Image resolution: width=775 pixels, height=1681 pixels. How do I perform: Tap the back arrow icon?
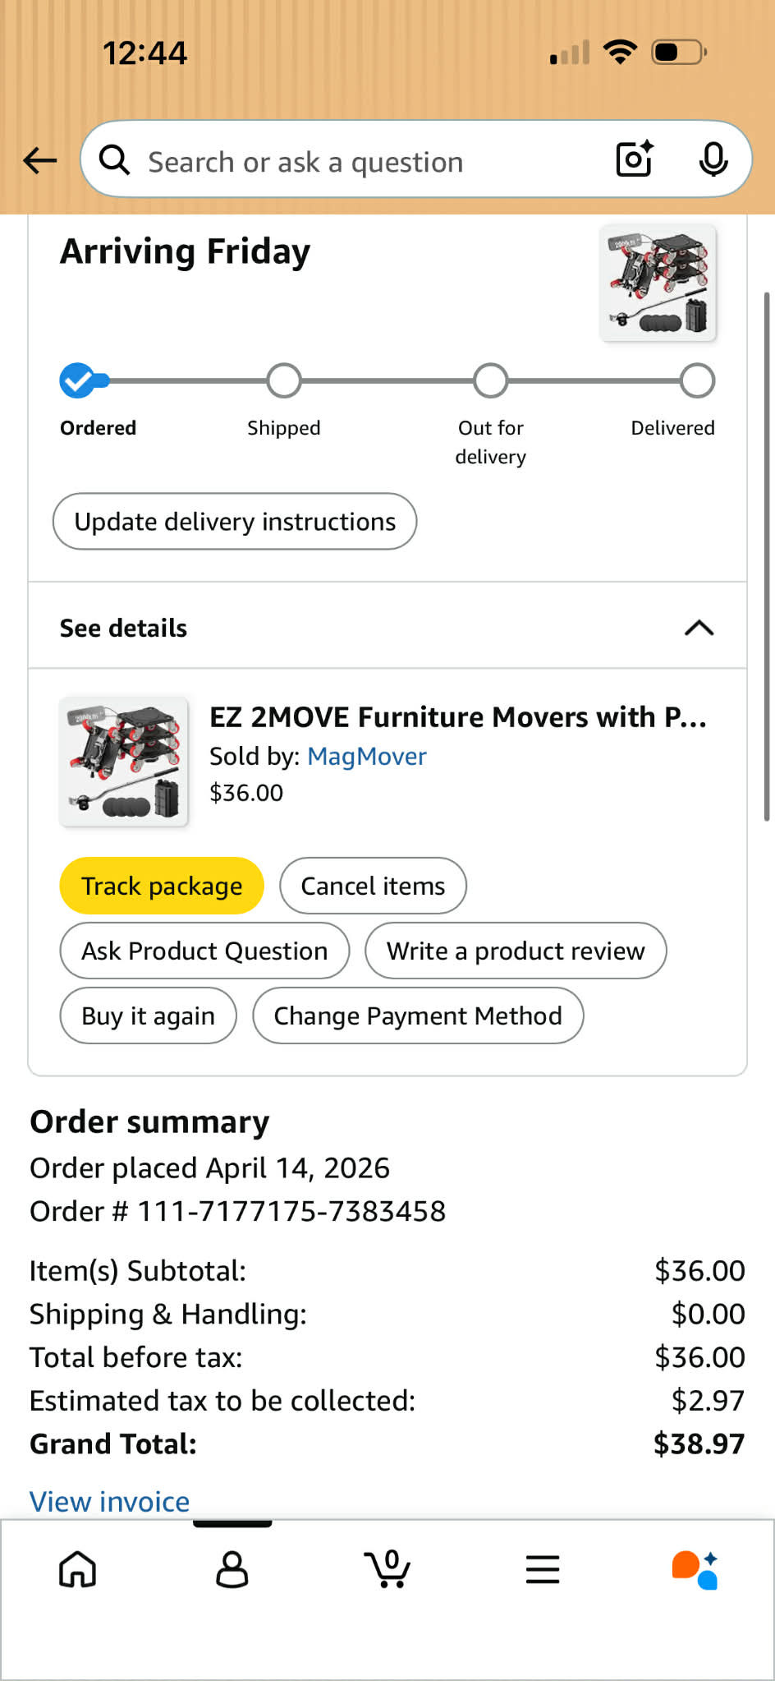[39, 160]
